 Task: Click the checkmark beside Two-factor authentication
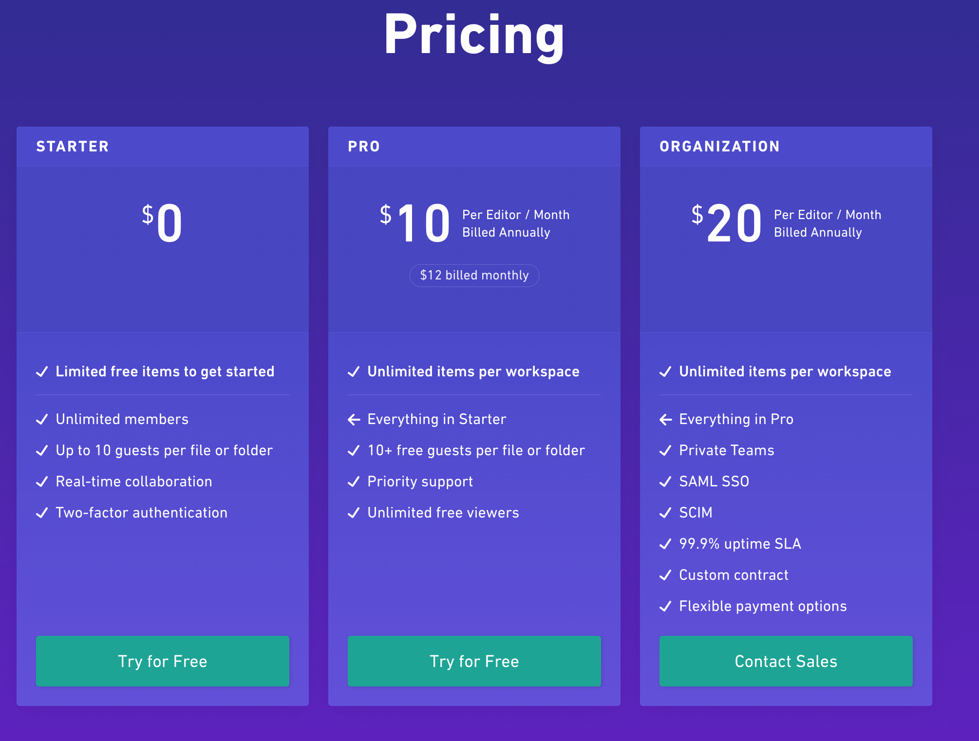[x=42, y=513]
